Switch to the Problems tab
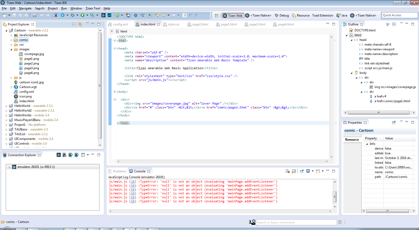This screenshot has height=230, width=419. point(117,171)
